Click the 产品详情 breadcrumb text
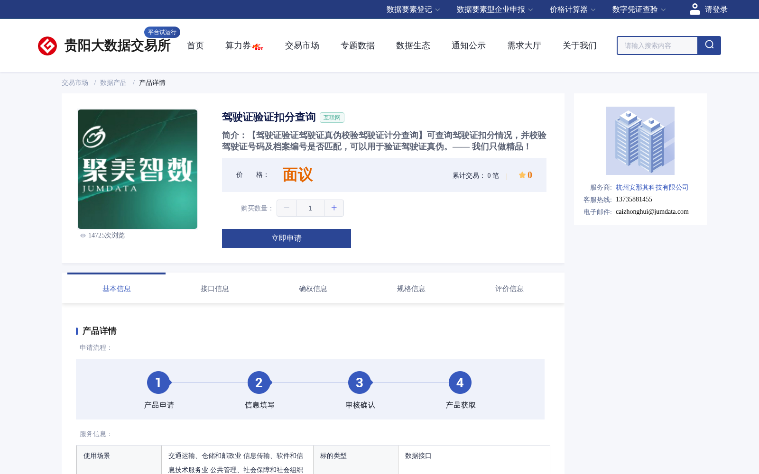The height and width of the screenshot is (474, 759). [152, 82]
